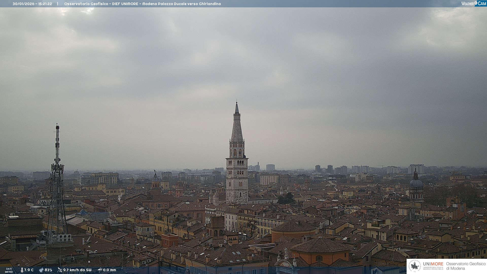Click the WeatherCam logo

coord(474,4)
